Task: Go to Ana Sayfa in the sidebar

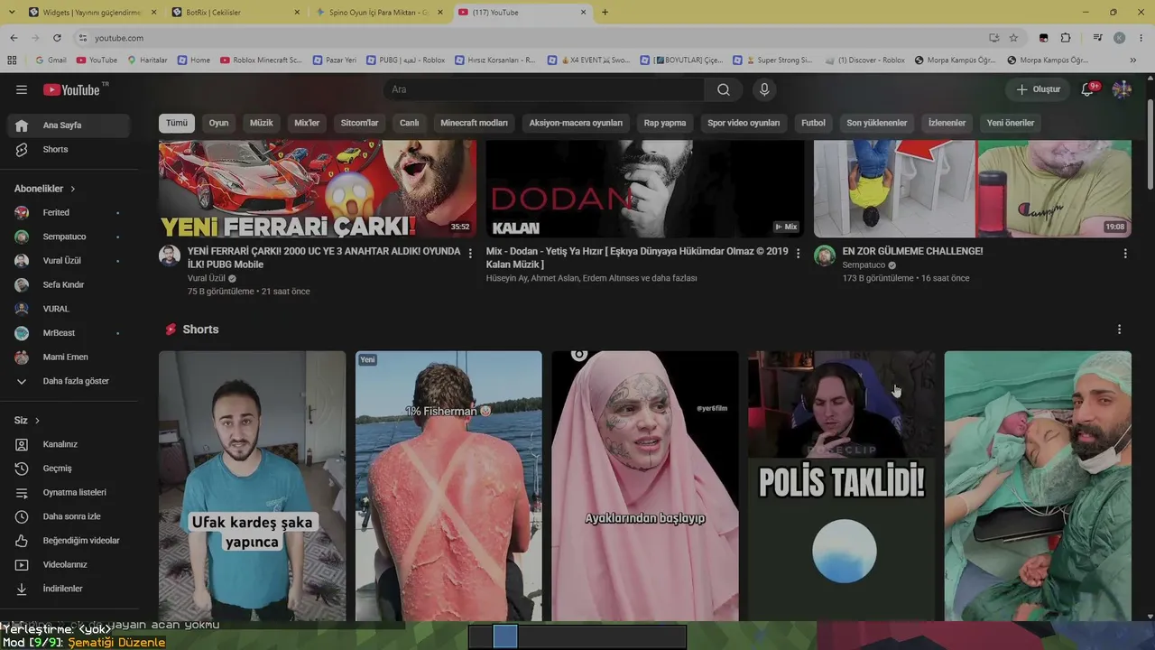Action: point(69,125)
